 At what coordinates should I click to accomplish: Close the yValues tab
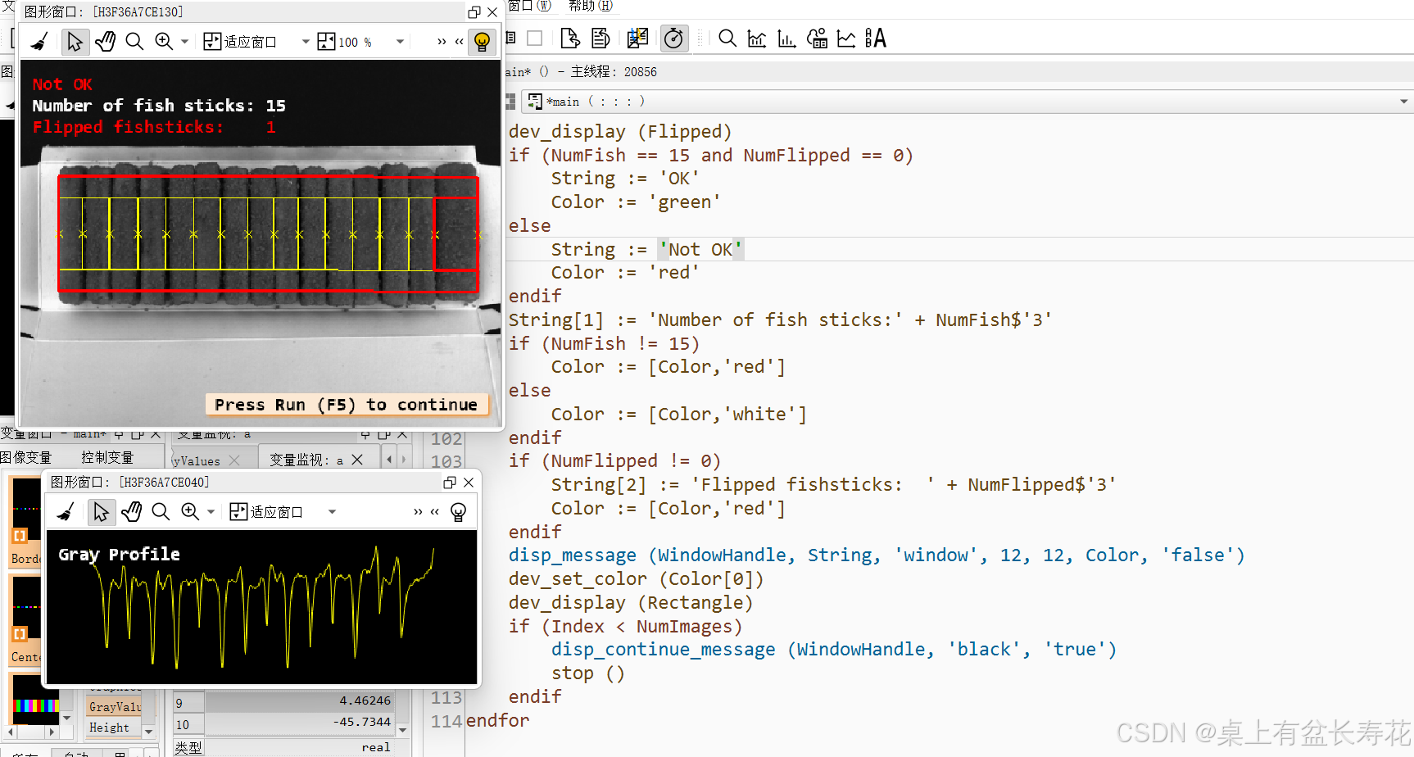235,460
